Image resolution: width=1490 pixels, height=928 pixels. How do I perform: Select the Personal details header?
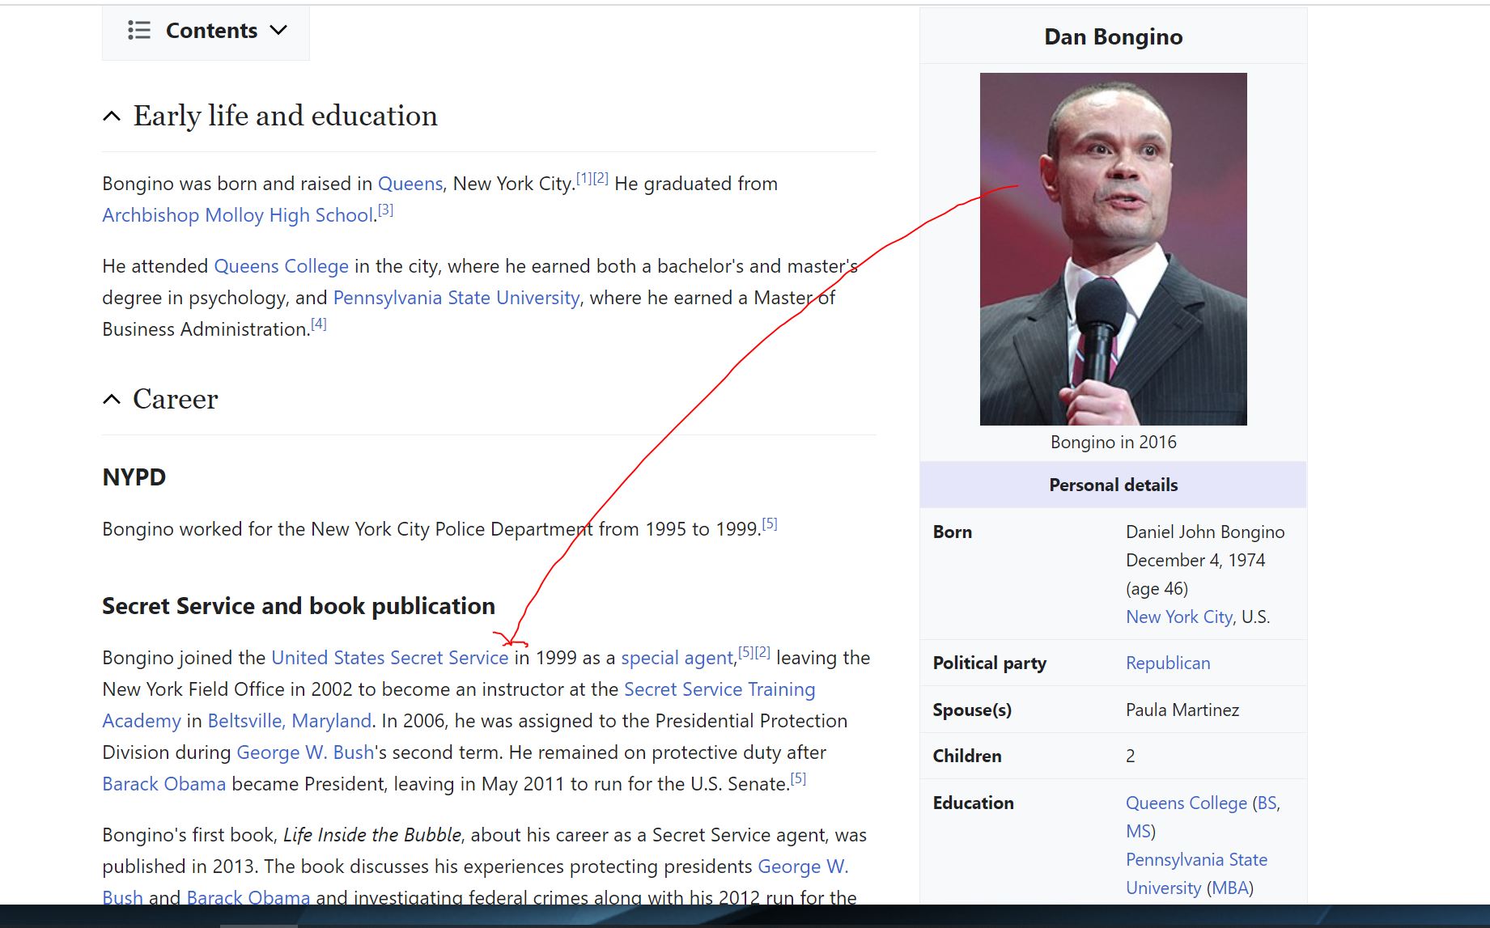click(x=1113, y=485)
